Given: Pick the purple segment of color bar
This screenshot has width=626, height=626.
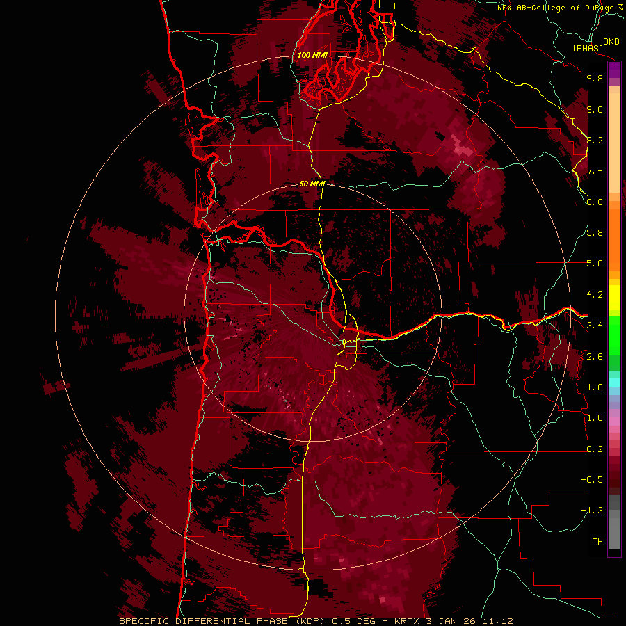Looking at the screenshot, I should click(x=614, y=70).
